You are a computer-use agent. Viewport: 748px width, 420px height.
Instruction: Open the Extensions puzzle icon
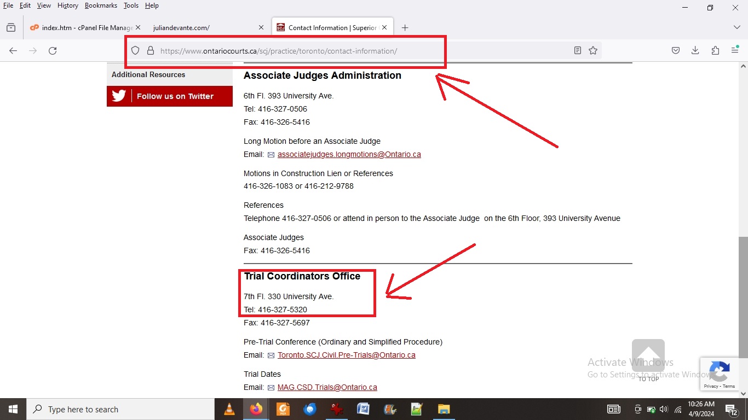(715, 51)
